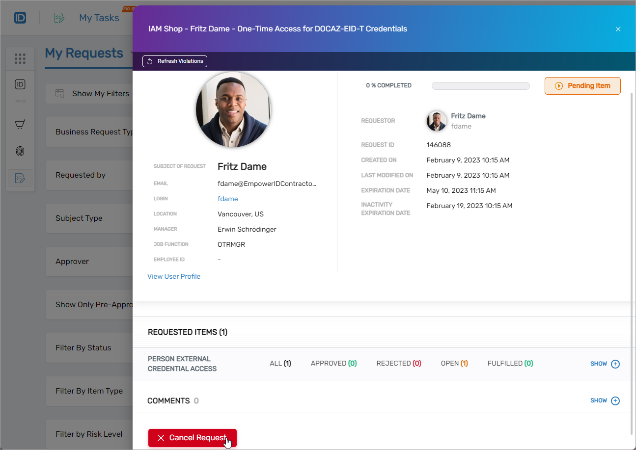
Task: Click the Pending Item status button
Action: (x=582, y=86)
